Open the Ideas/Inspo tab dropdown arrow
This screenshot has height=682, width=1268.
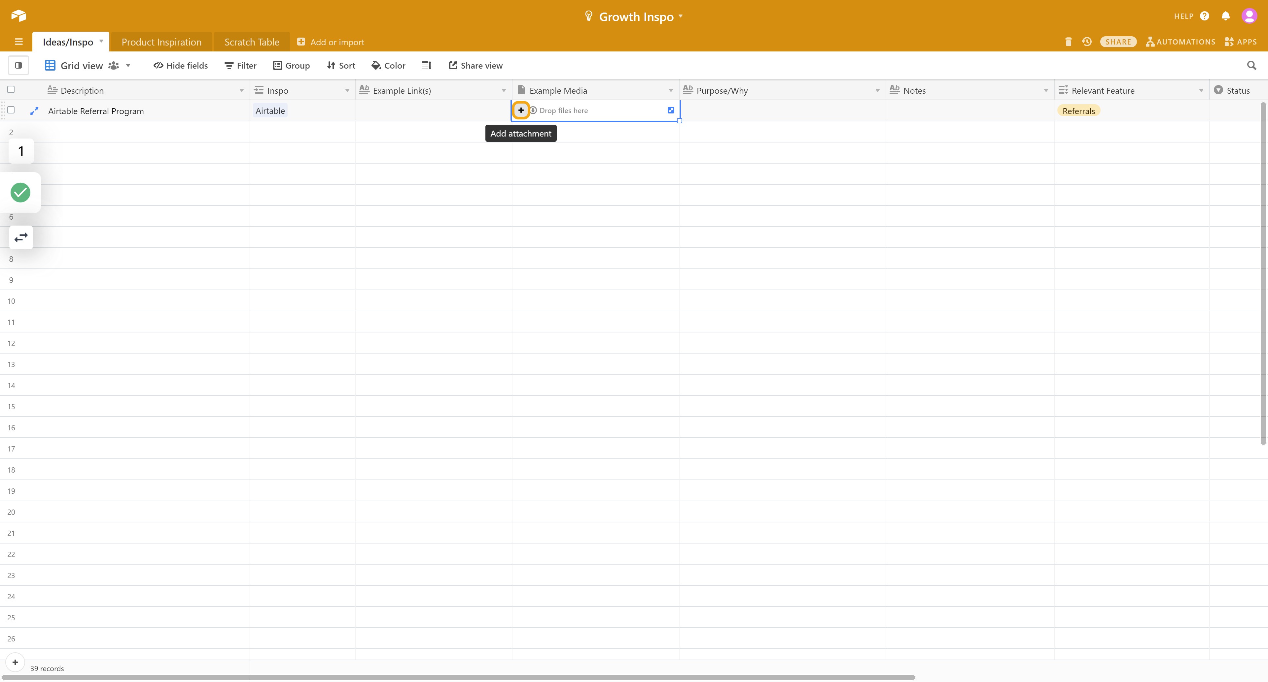[101, 41]
